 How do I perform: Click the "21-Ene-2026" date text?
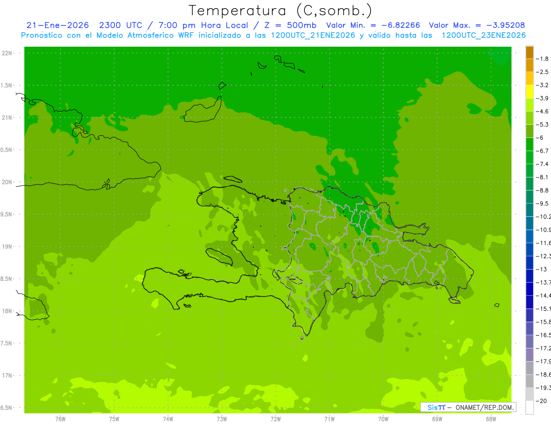tap(57, 25)
